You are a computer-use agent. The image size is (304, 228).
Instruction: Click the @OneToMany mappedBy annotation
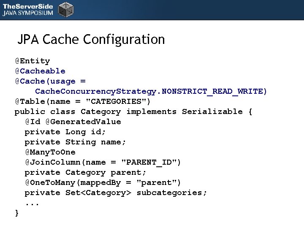(x=103, y=182)
